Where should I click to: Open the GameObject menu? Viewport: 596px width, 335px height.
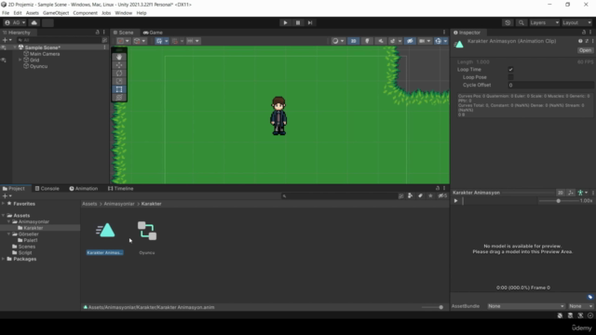56,13
